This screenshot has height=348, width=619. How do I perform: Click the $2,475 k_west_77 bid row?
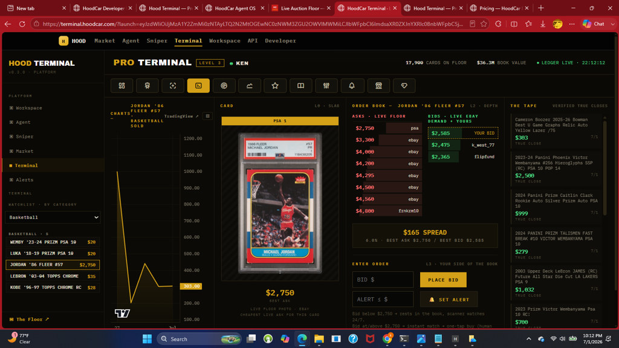point(462,145)
